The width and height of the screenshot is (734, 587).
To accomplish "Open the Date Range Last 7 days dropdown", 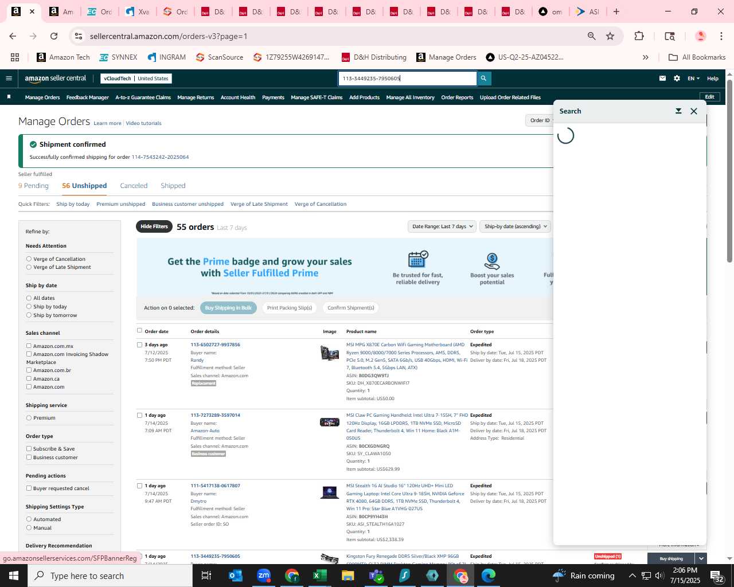I will (443, 226).
